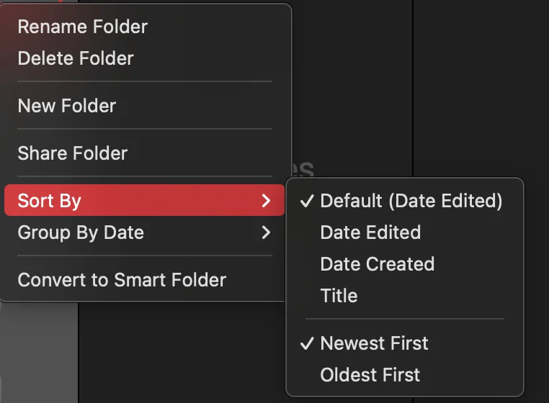Sort notes by Date Edited

370,232
